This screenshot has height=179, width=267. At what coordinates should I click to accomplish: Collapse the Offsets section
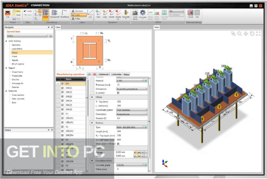pyautogui.click(x=92, y=97)
